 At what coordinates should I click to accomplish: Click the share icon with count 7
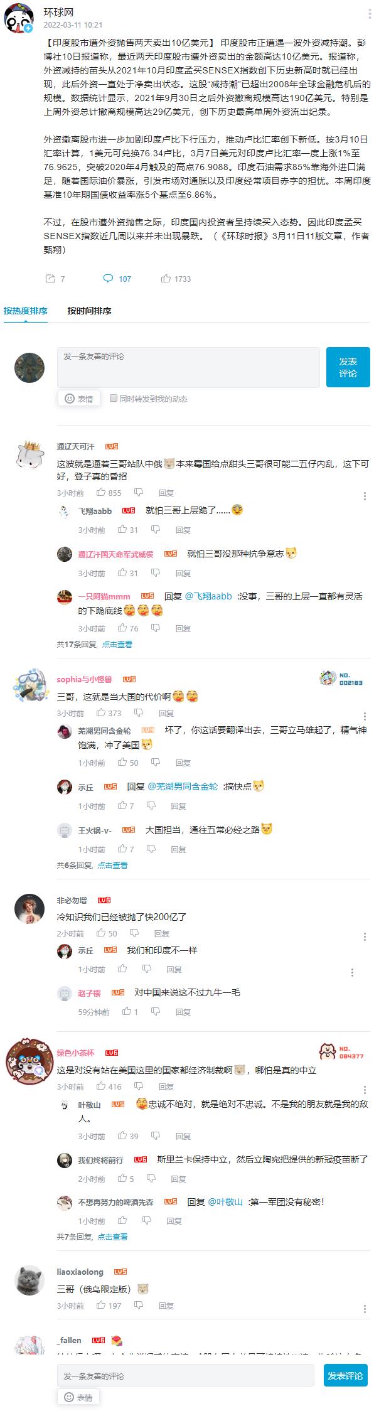(x=50, y=279)
